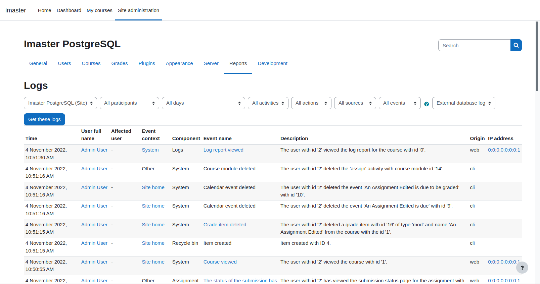The height and width of the screenshot is (284, 540).
Task: Click the Item created event name text
Action: coord(217,243)
